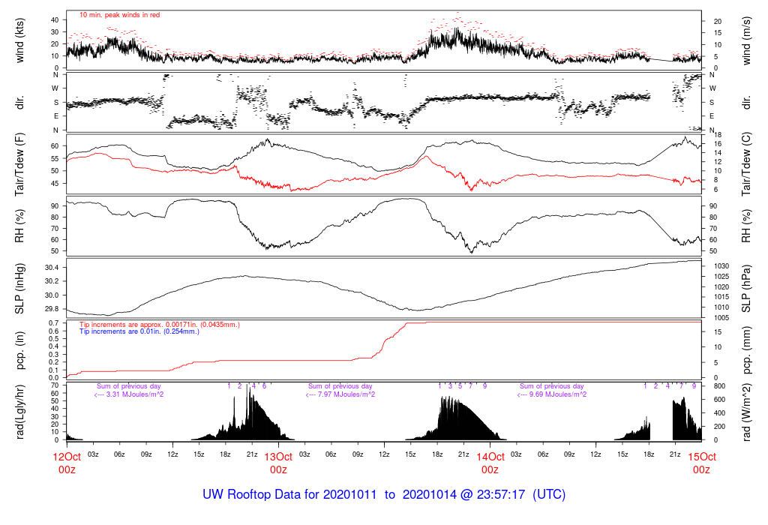Viewport: 768px width, 525px height.
Task: Click the '29.8' SLP tick value
Action: tap(52, 309)
